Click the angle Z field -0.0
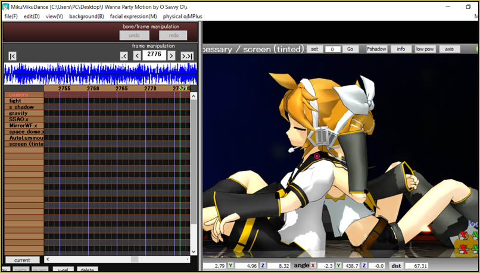This screenshot has height=273, width=480. point(376,266)
